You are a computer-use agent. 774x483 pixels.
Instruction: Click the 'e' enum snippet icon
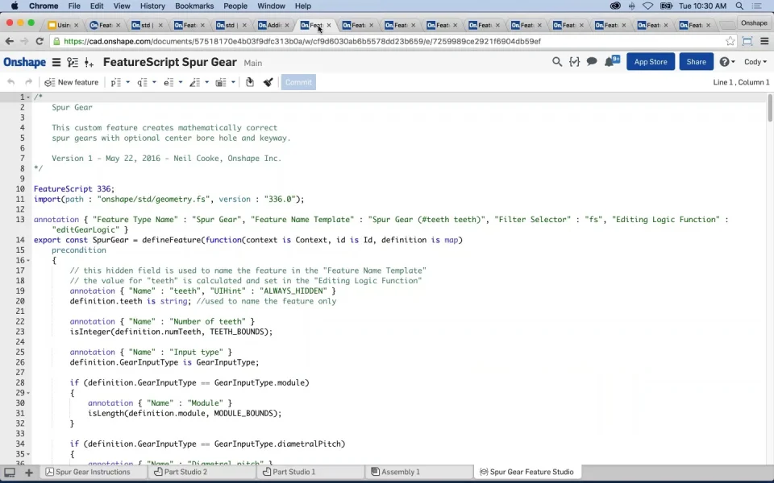(169, 82)
